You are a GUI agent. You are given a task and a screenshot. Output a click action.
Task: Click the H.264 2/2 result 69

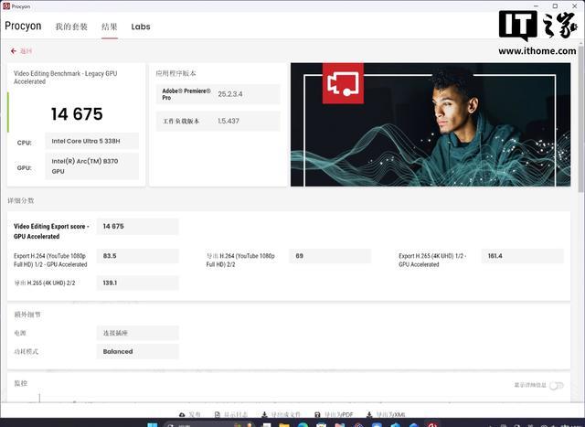click(x=330, y=256)
